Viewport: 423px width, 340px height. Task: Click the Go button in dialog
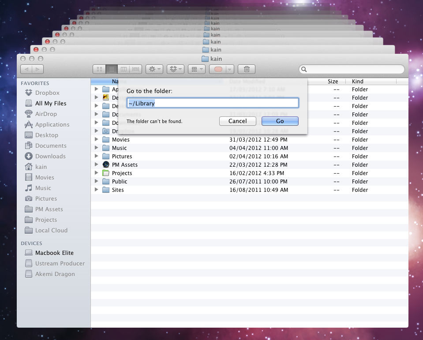tap(280, 121)
